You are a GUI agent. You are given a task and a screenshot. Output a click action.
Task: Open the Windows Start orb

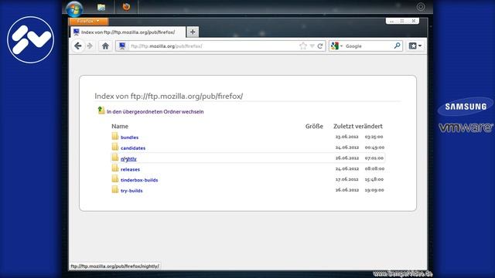click(x=74, y=8)
